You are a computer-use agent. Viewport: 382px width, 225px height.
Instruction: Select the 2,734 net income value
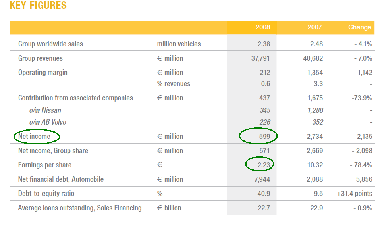coord(315,137)
